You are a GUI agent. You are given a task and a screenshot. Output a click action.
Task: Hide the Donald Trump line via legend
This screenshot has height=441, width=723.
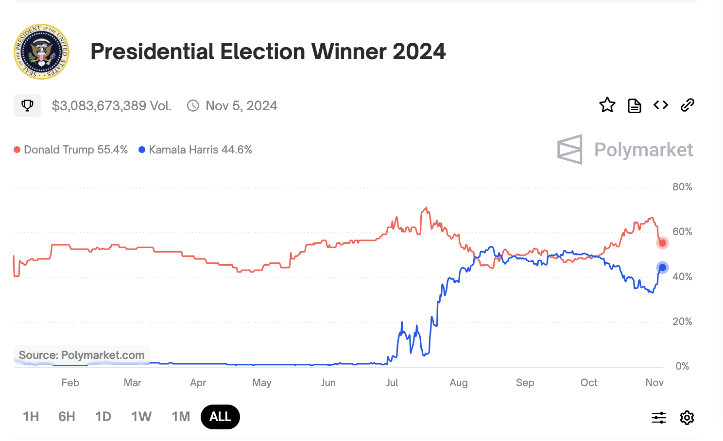[71, 150]
